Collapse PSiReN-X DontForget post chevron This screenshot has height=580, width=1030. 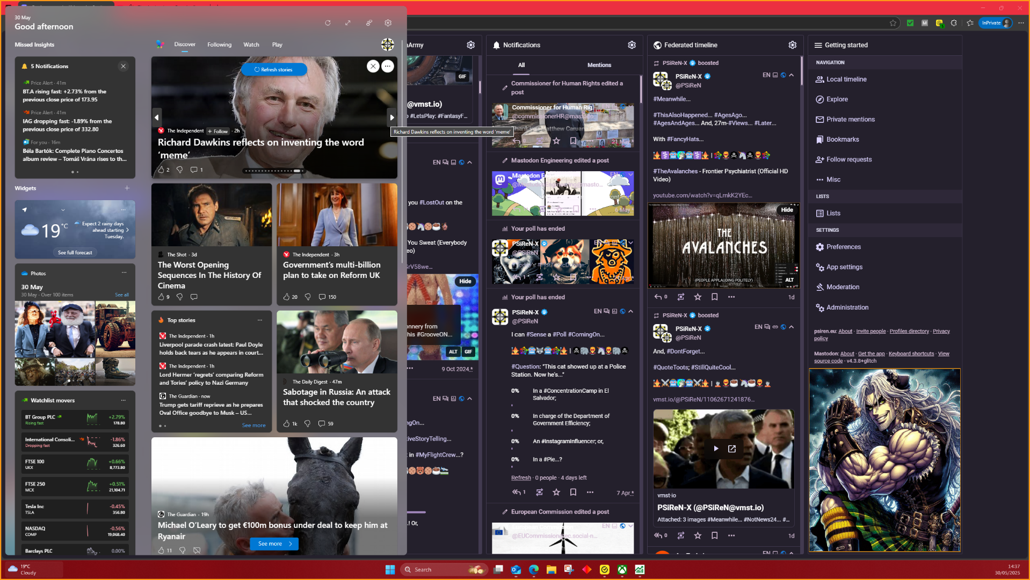point(792,327)
